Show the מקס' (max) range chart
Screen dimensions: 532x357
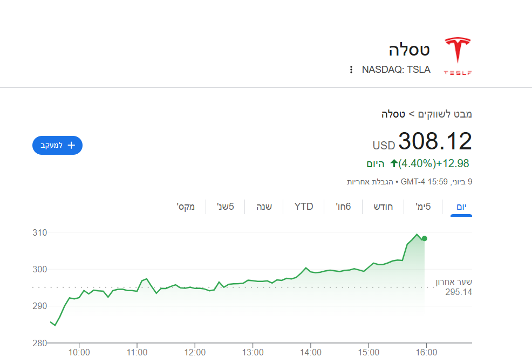pyautogui.click(x=186, y=207)
